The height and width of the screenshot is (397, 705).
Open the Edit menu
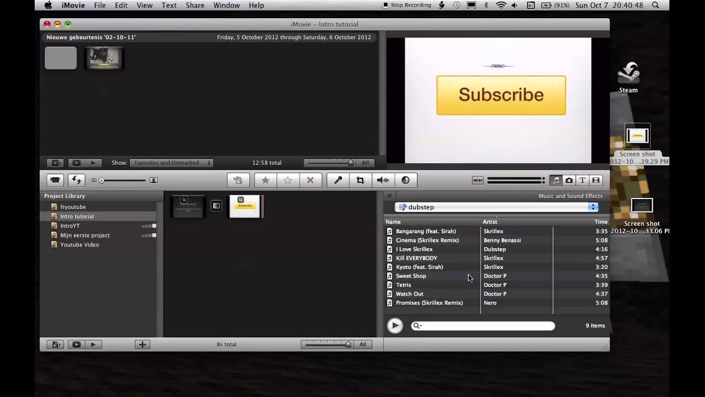[x=121, y=5]
